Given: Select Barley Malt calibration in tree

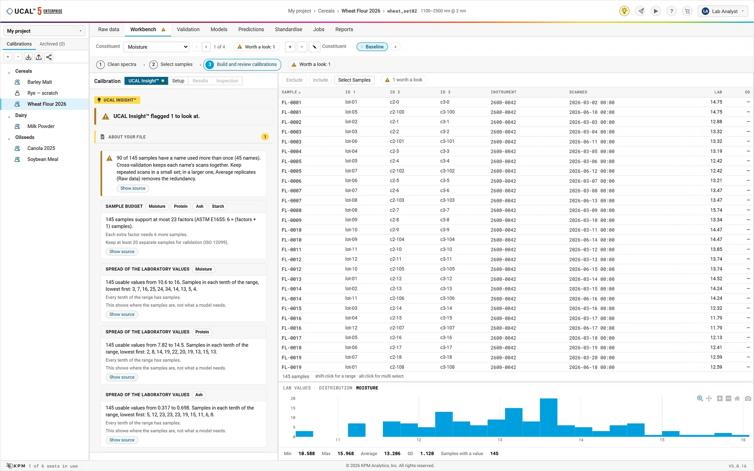Looking at the screenshot, I should [40, 82].
